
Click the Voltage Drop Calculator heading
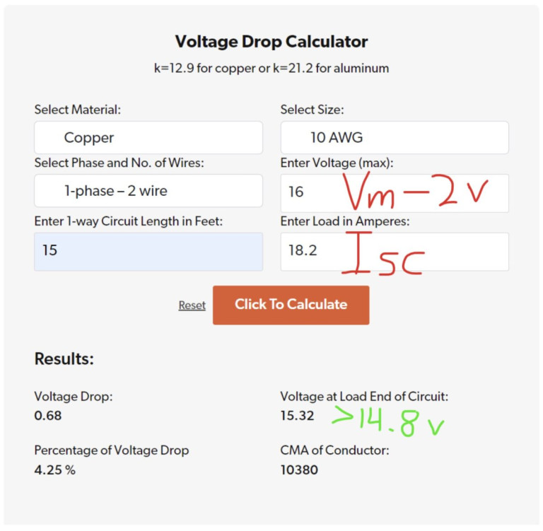pyautogui.click(x=271, y=42)
